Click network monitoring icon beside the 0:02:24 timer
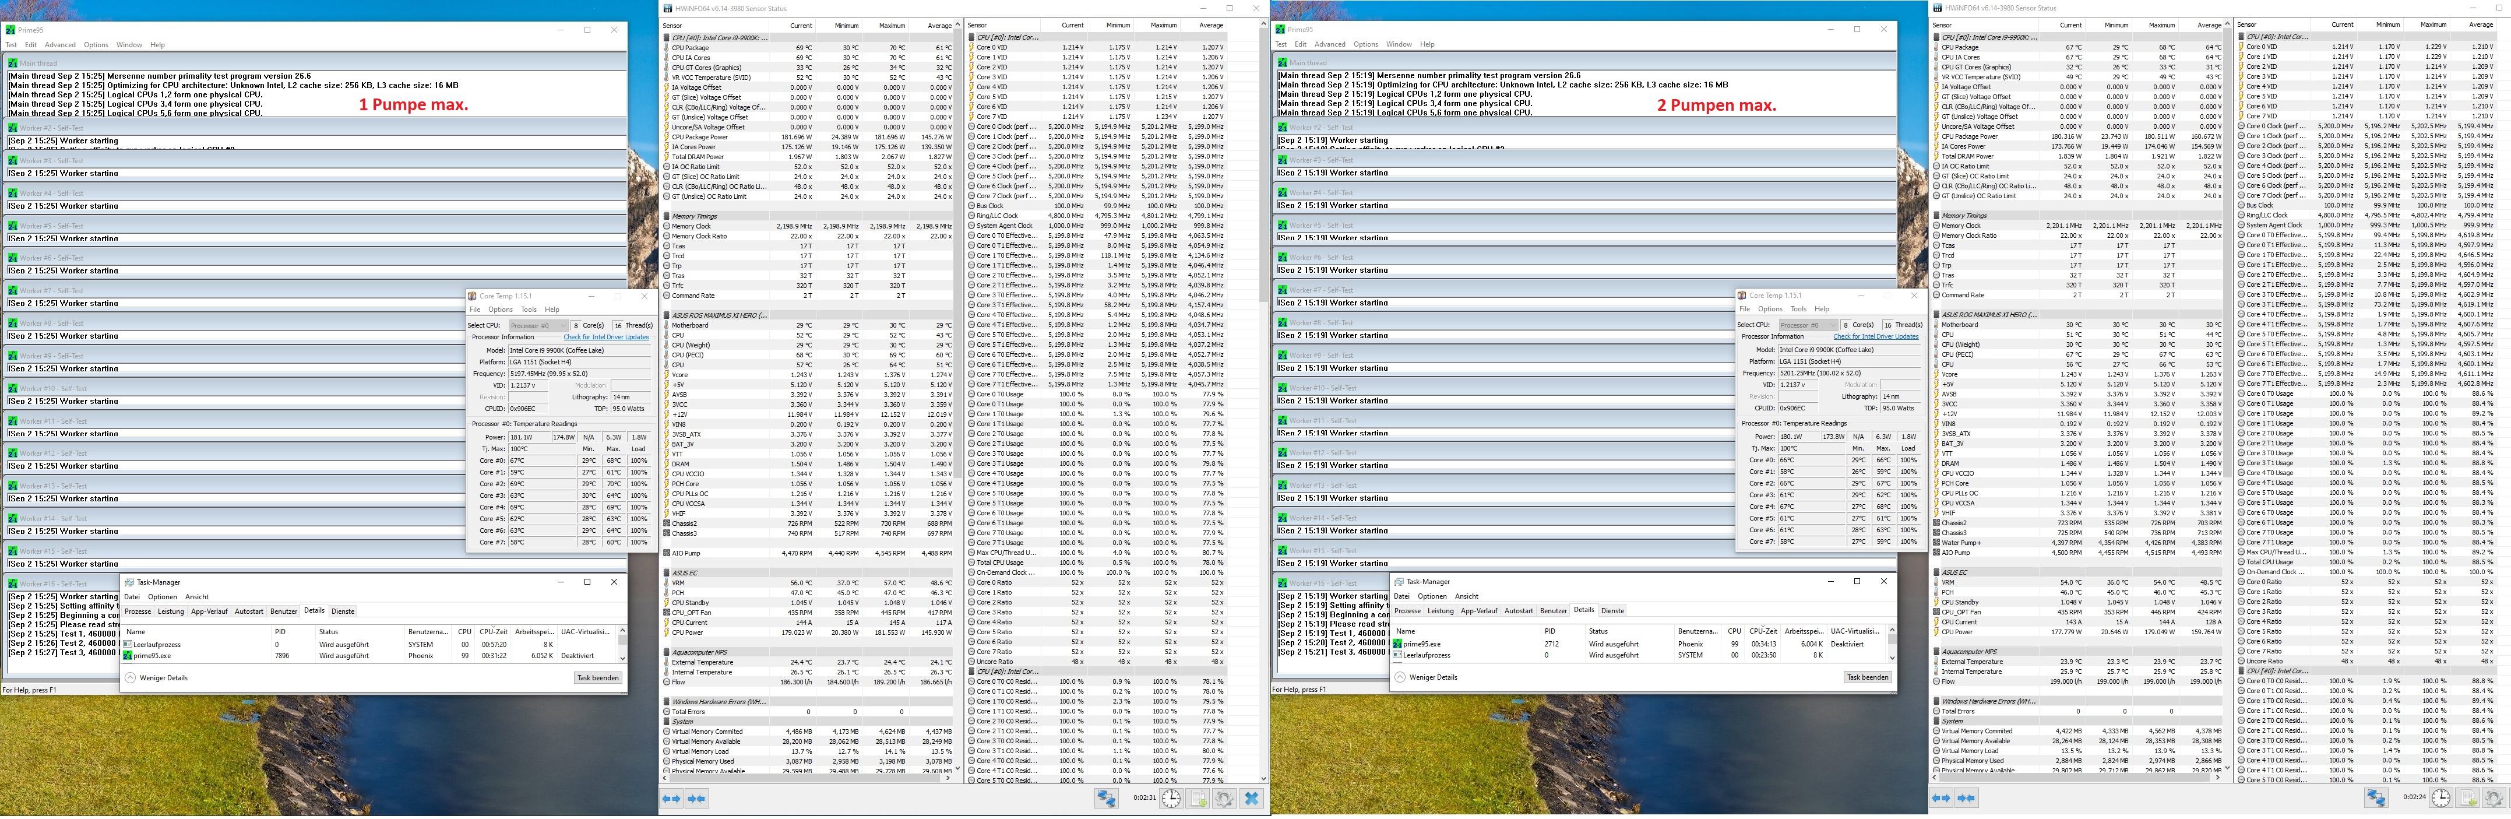 point(2375,799)
